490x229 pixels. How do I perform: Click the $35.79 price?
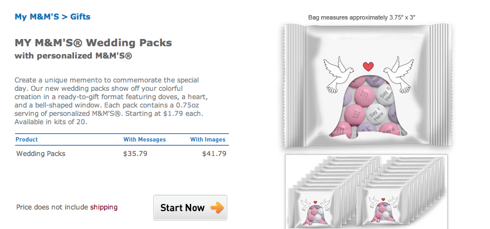pyautogui.click(x=135, y=153)
